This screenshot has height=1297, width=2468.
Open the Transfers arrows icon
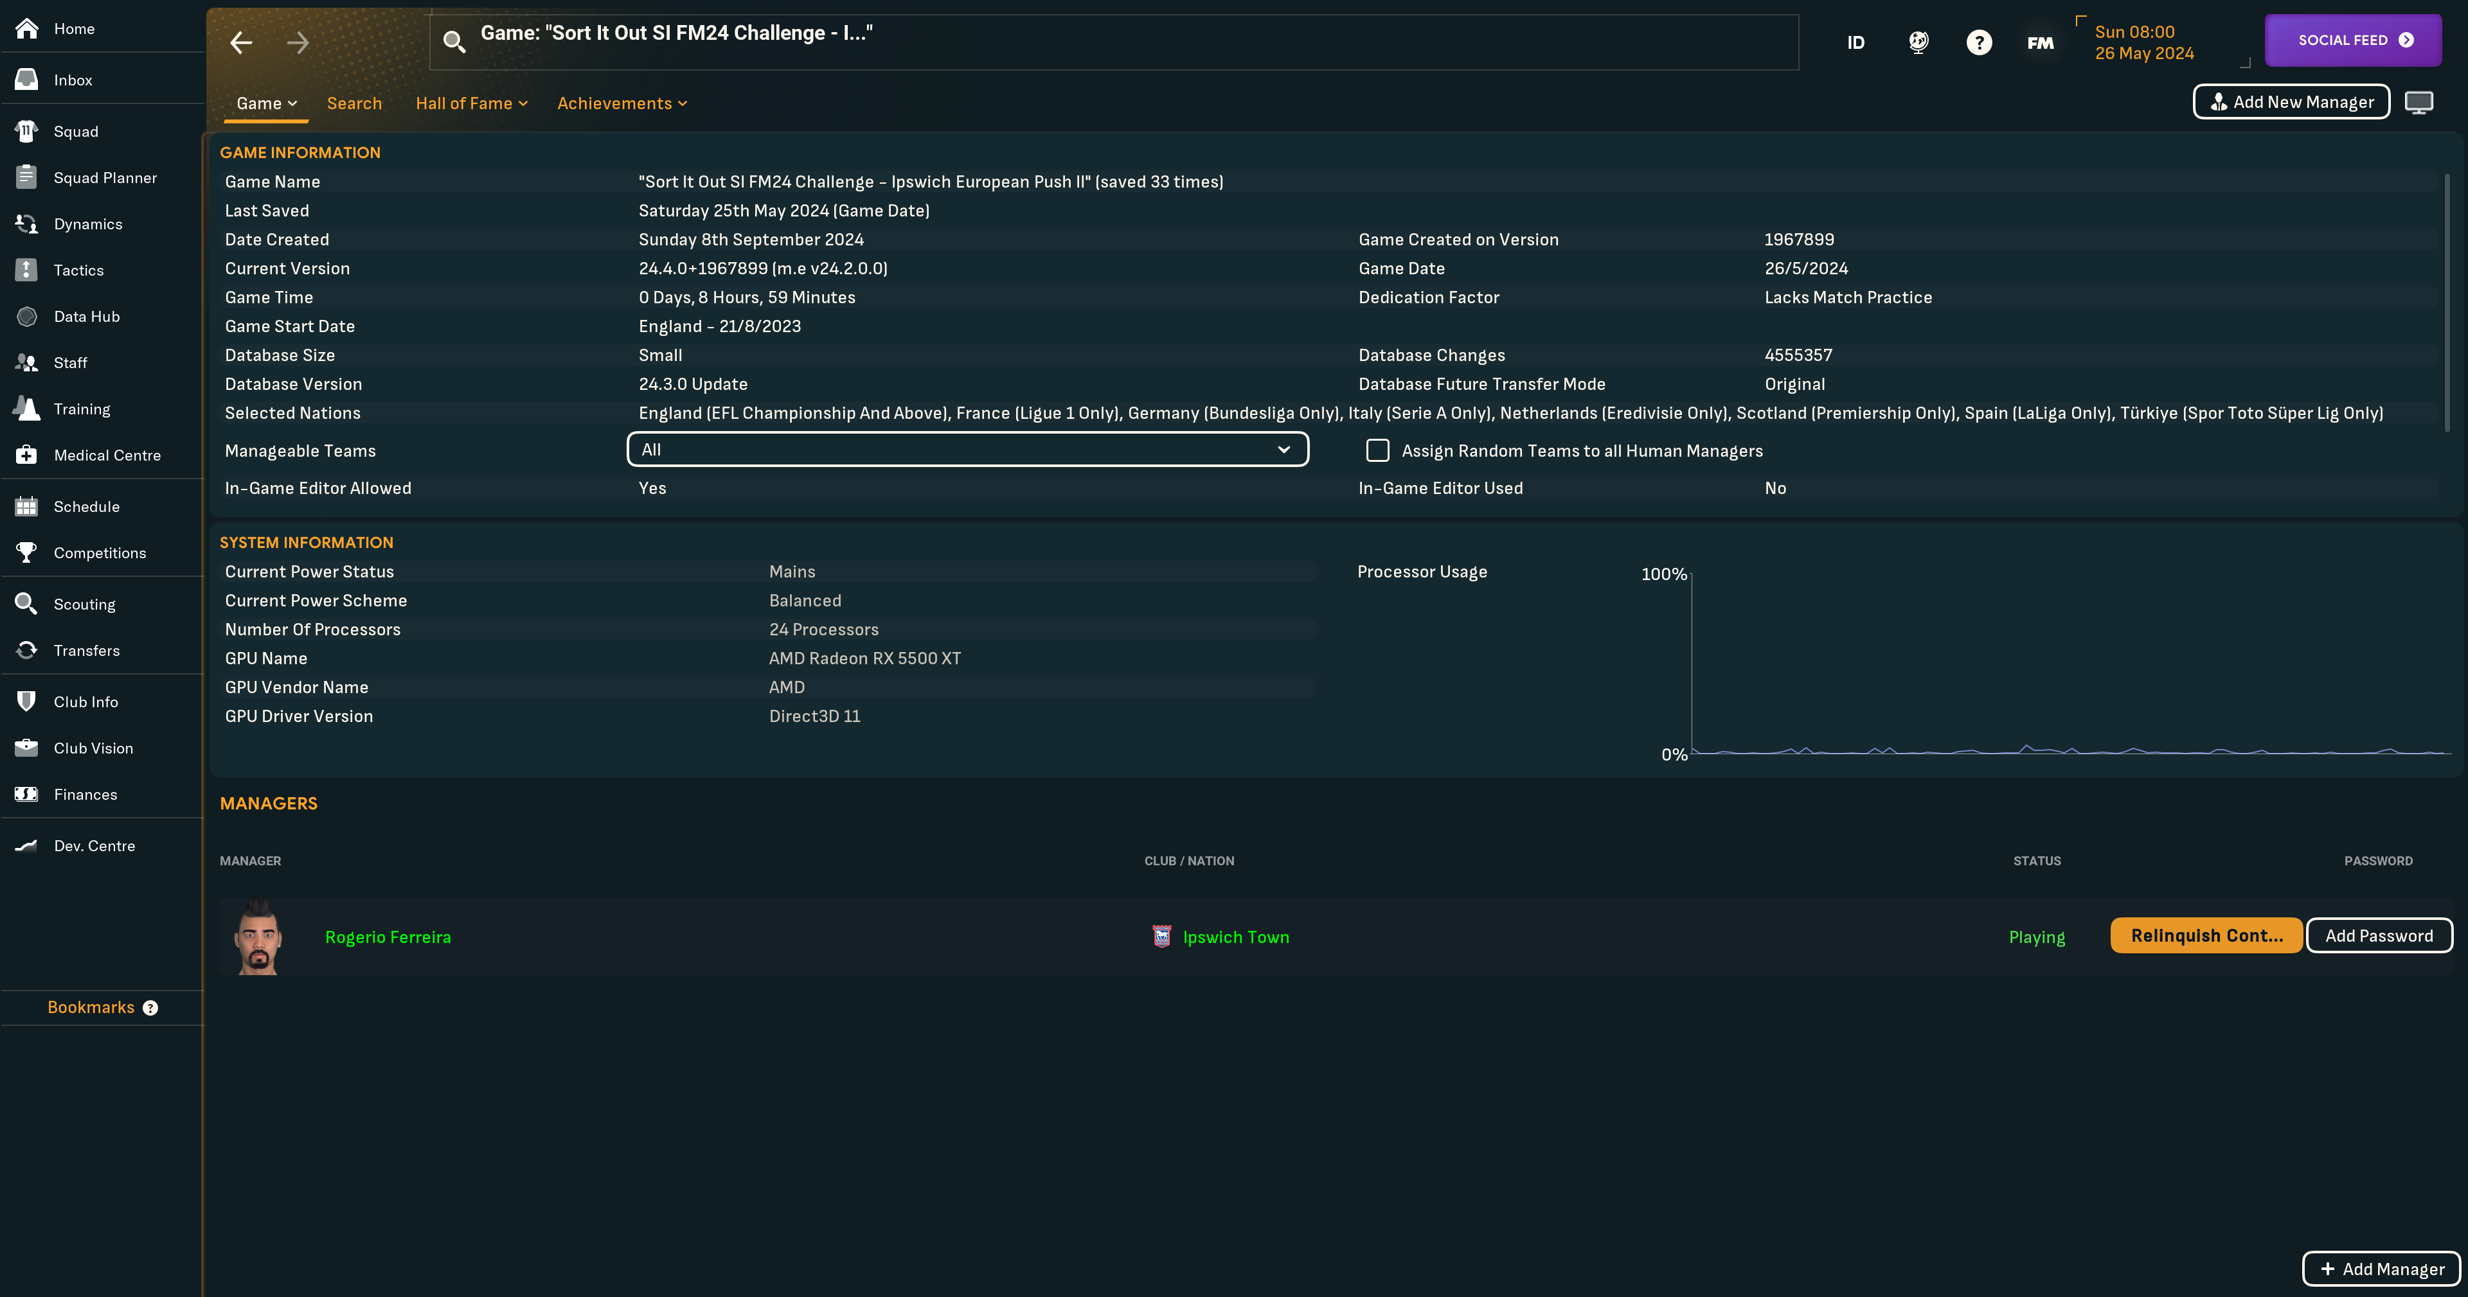coord(27,650)
